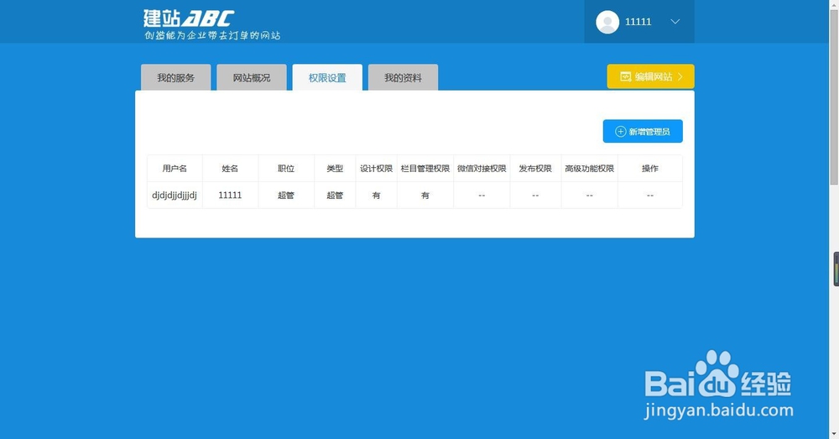Click the 发布权限 column header
839x439 pixels.
tap(535, 168)
